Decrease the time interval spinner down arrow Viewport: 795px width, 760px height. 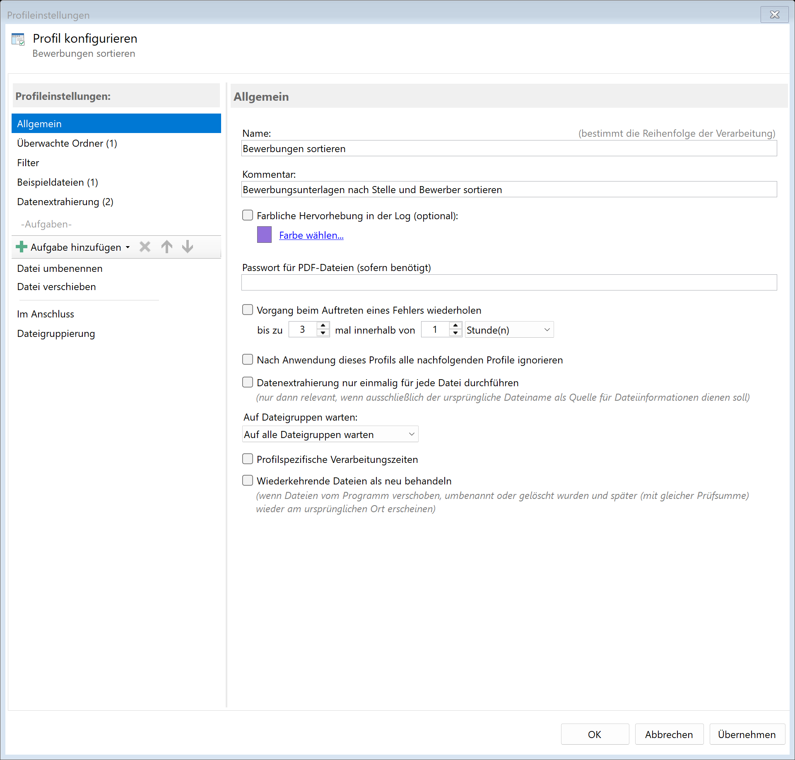455,333
